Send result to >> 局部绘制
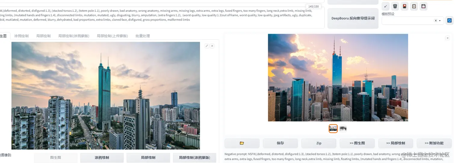Screen dimensions: 455x163 point(395,143)
